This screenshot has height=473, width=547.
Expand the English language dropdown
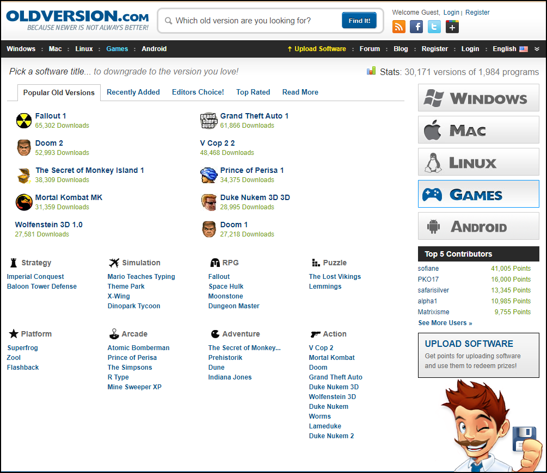[x=509, y=49]
